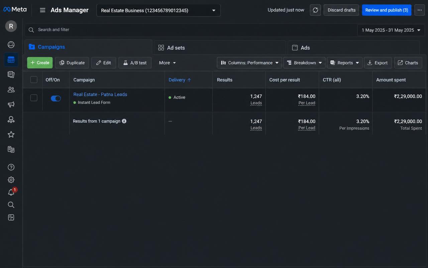The width and height of the screenshot is (428, 268).
Task: Click the Ad sets grid icon
Action: click(161, 48)
